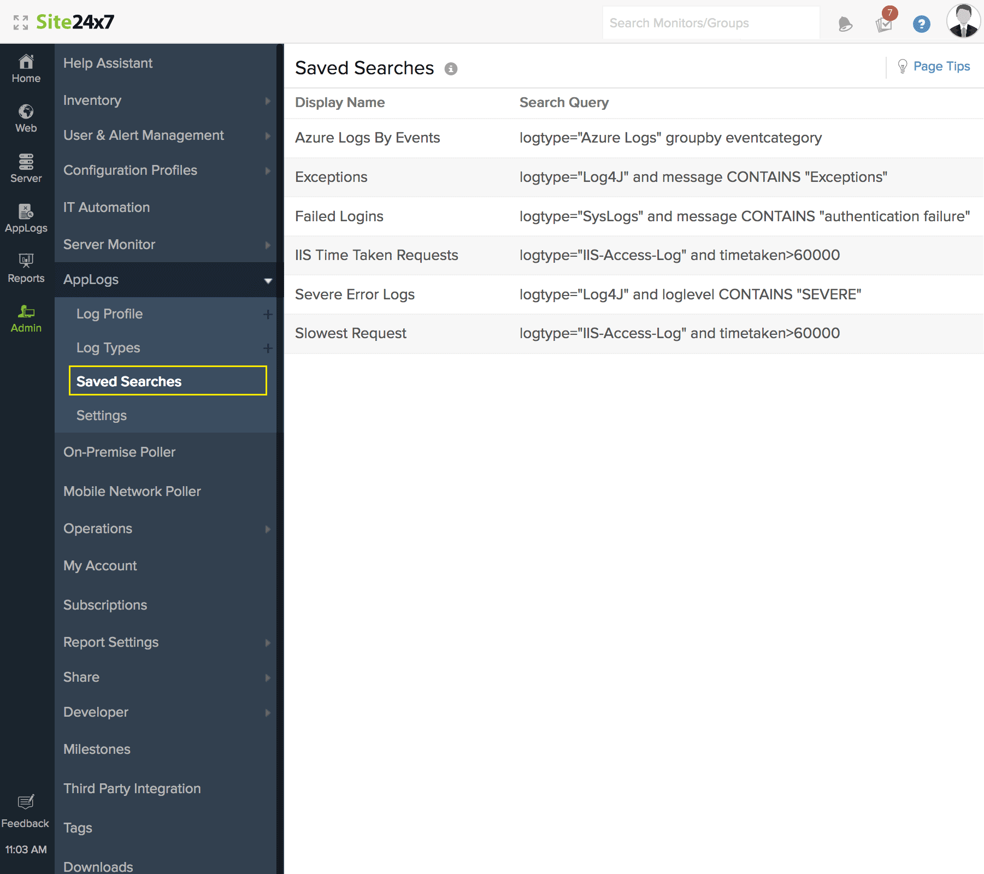Open the Feedback icon bottom left

tap(25, 802)
